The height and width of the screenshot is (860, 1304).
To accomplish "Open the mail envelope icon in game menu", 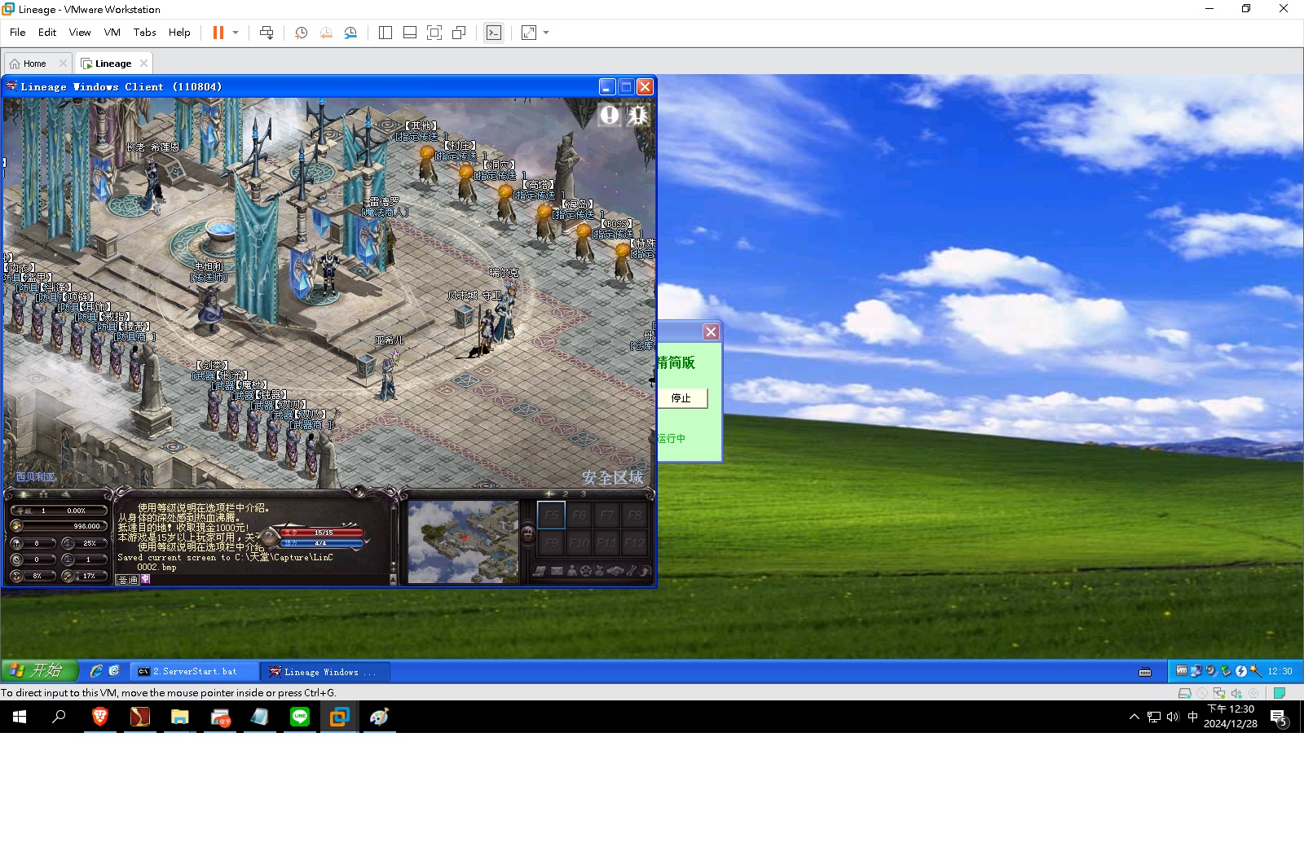I will pyautogui.click(x=557, y=571).
